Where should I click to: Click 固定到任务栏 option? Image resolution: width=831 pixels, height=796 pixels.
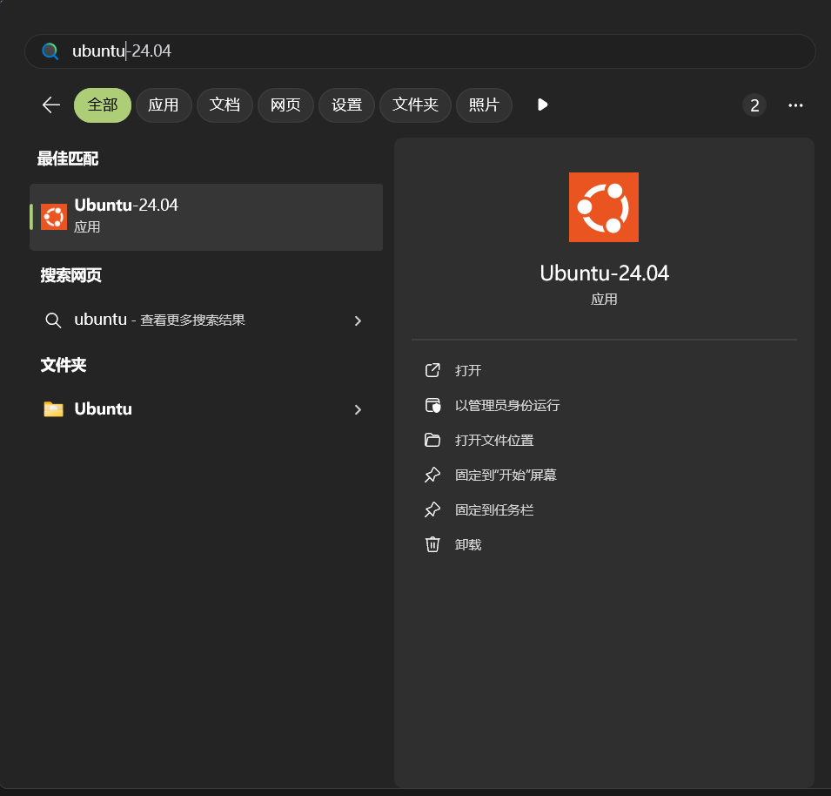pos(494,509)
